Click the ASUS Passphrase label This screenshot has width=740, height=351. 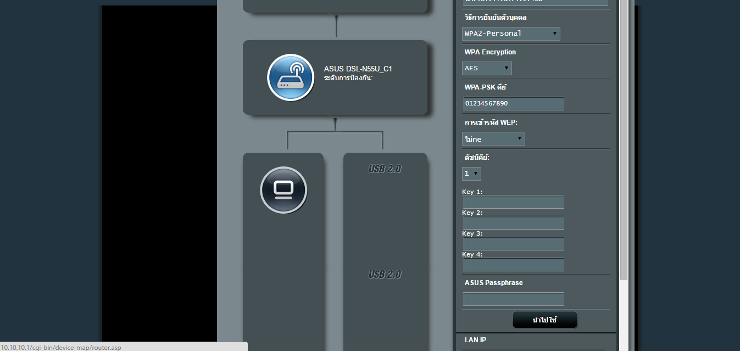[x=493, y=283]
